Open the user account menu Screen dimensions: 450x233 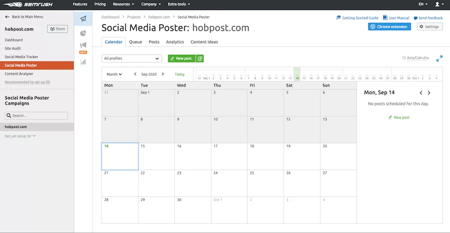pyautogui.click(x=438, y=4)
